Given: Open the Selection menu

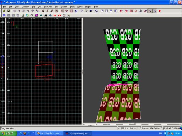Looking at the screenshot, I should pyautogui.click(x=25, y=7).
